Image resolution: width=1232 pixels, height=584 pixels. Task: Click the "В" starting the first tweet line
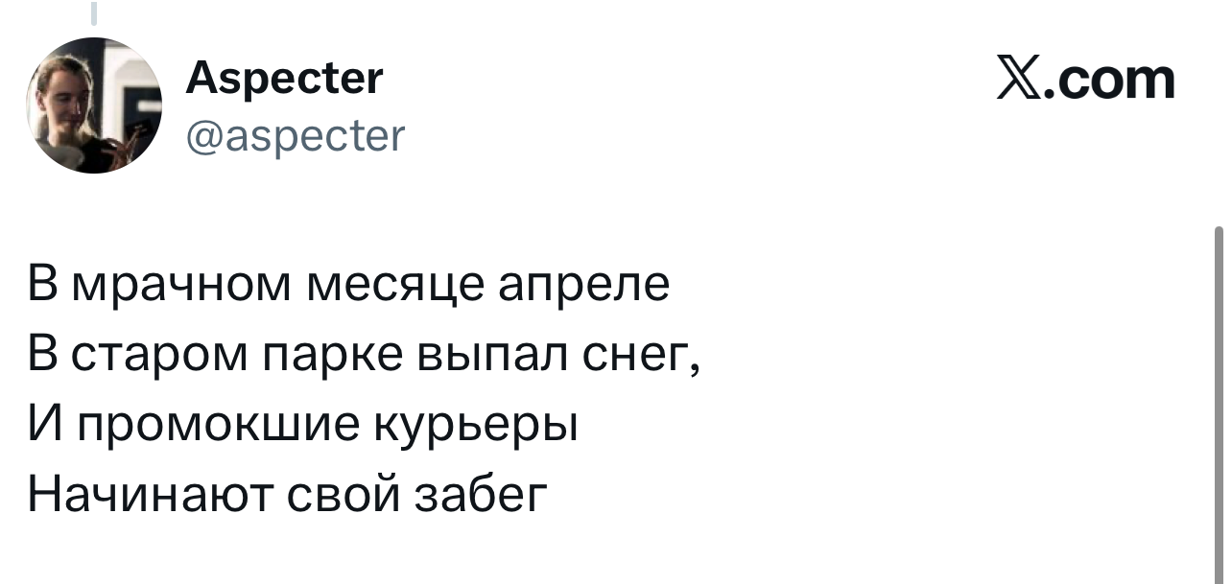click(44, 288)
